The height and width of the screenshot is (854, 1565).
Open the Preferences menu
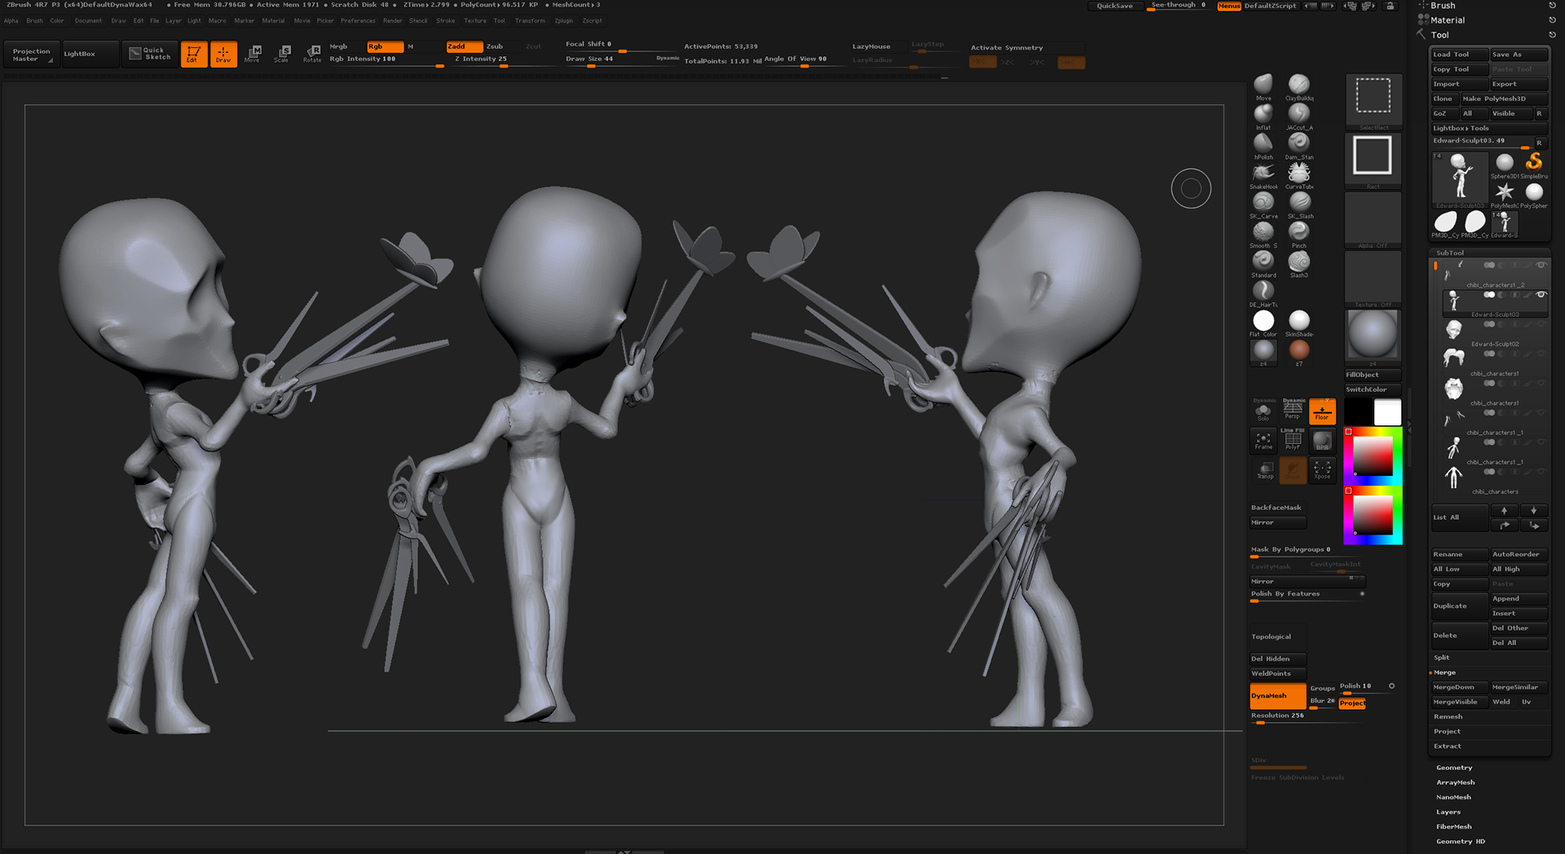tap(358, 20)
